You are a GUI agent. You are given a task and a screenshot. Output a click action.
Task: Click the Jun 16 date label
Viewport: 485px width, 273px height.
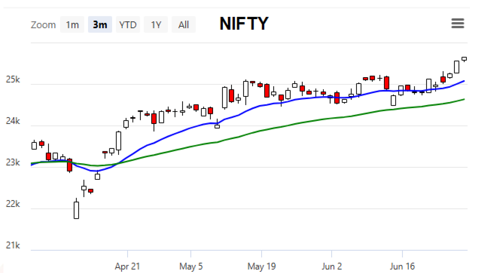tap(402, 266)
